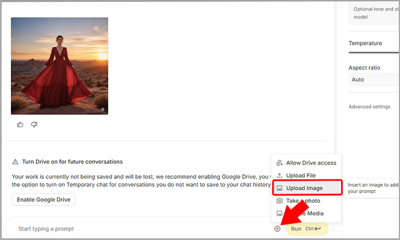Choose Upload File from the popup menu
This screenshot has height=240, width=400.
[x=301, y=175]
